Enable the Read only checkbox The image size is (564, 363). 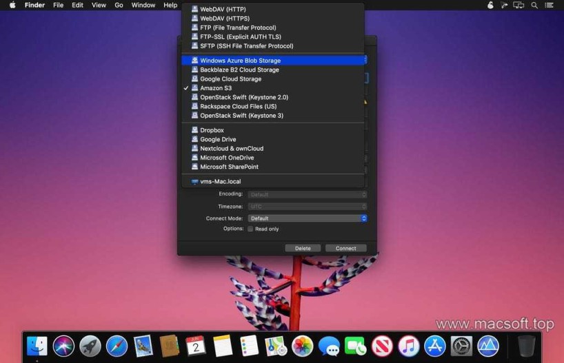pyautogui.click(x=250, y=229)
